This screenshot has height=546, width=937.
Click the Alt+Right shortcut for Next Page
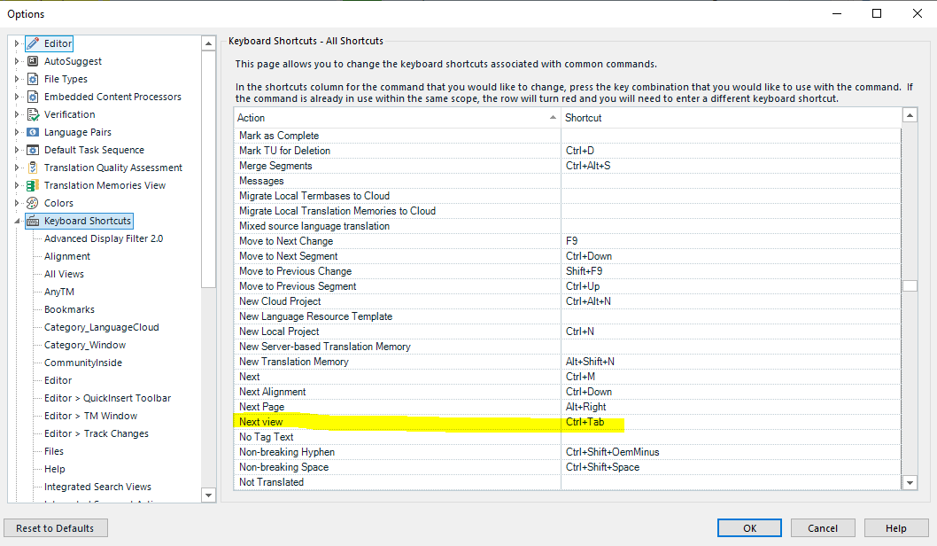(731, 407)
